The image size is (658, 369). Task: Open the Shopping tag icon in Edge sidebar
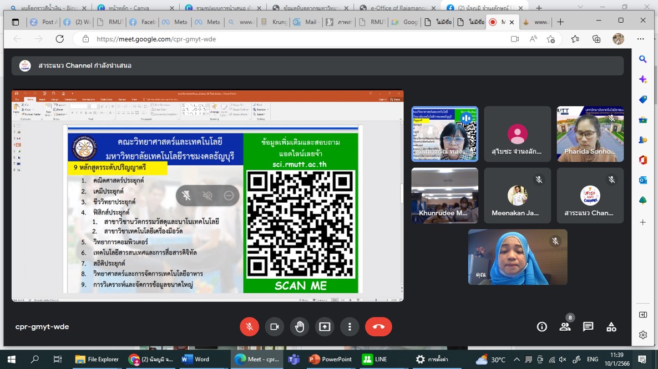643,99
